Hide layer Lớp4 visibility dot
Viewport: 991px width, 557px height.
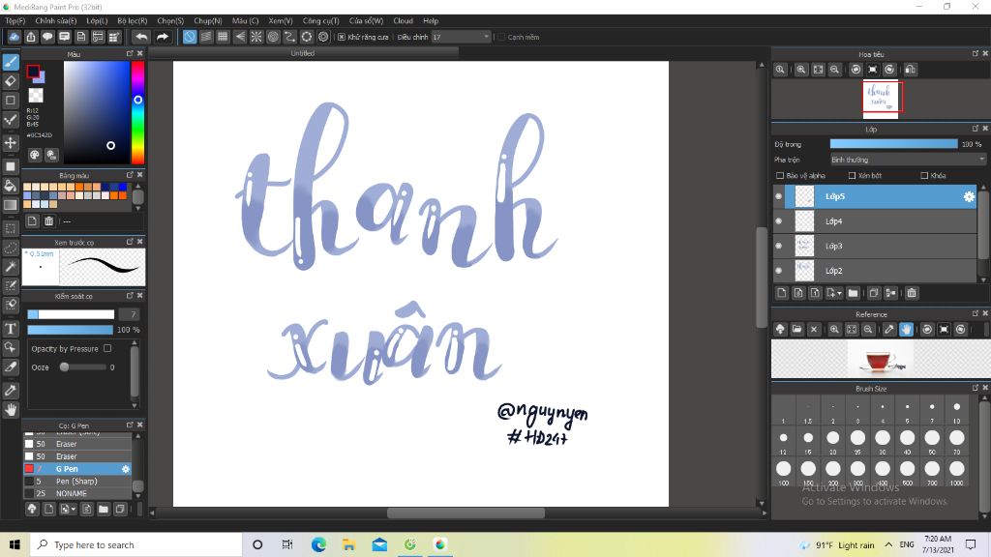click(x=779, y=221)
